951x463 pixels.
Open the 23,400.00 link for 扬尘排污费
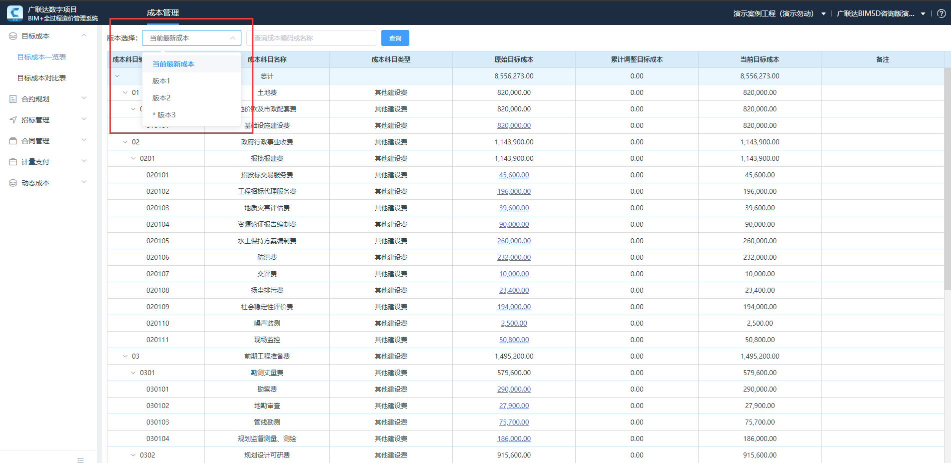pos(514,290)
